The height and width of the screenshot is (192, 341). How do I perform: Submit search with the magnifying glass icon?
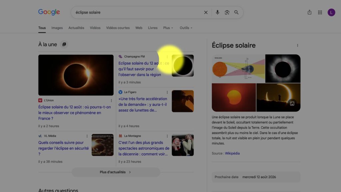point(236,12)
